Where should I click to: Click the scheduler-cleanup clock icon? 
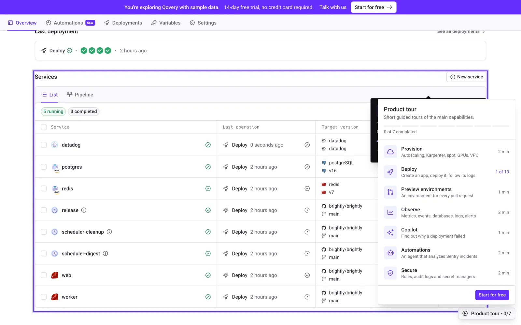pos(55,232)
